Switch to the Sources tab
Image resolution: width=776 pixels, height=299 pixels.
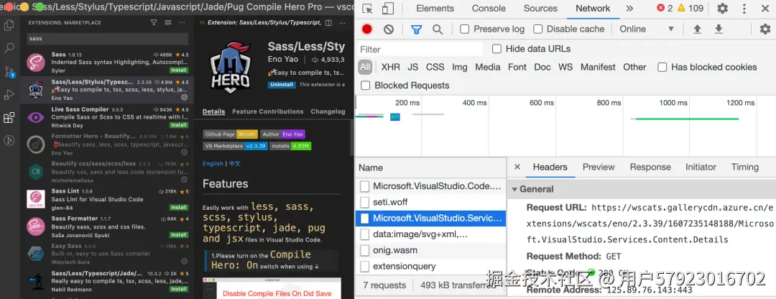pos(540,9)
